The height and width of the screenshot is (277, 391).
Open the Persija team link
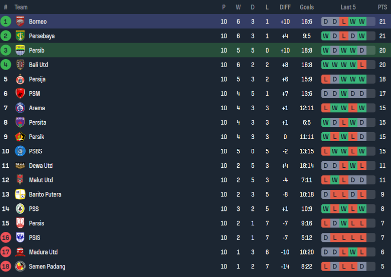coord(37,79)
